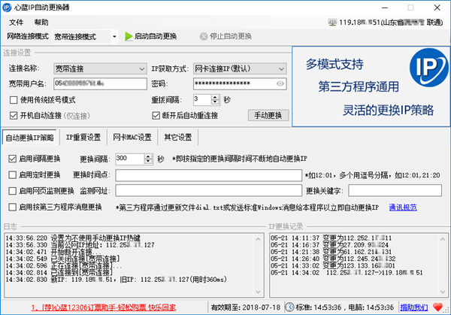The height and width of the screenshot is (315, 451).
Task: Click 停止自动更换 button
Action: coord(225,36)
